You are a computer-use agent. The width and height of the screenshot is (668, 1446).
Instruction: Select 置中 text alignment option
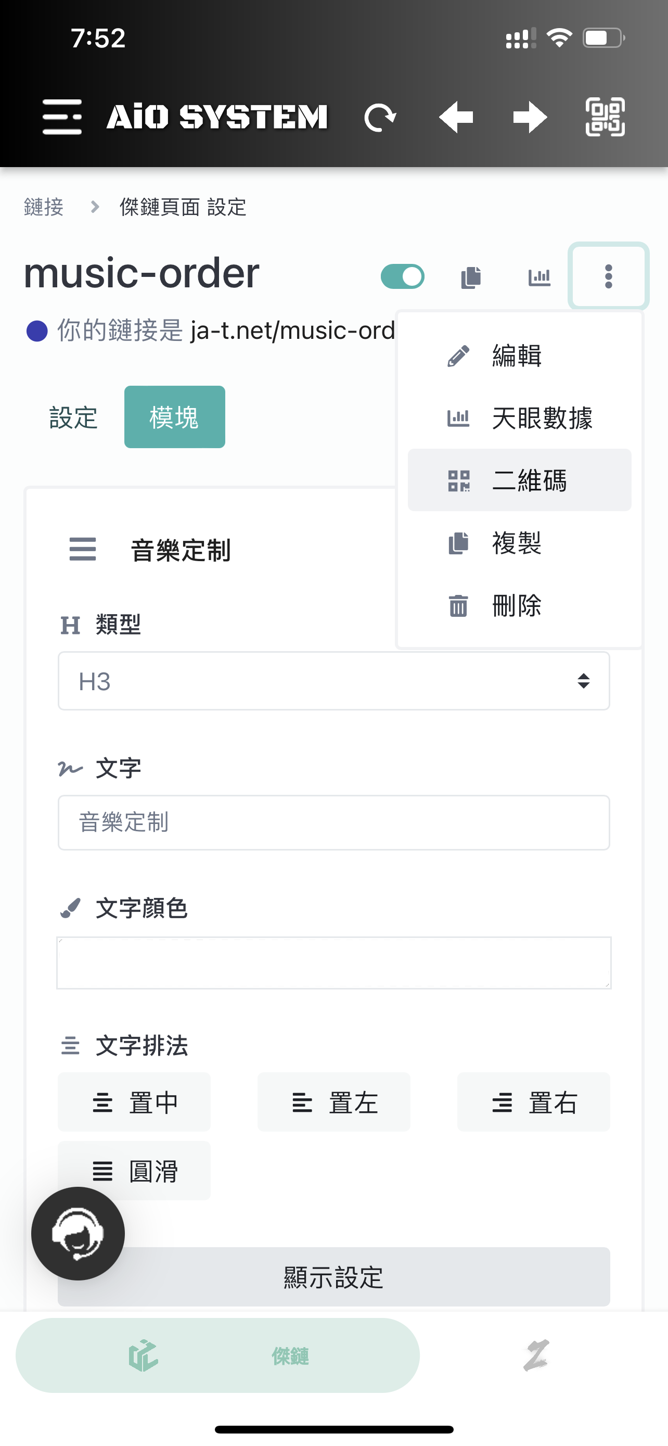[134, 1102]
